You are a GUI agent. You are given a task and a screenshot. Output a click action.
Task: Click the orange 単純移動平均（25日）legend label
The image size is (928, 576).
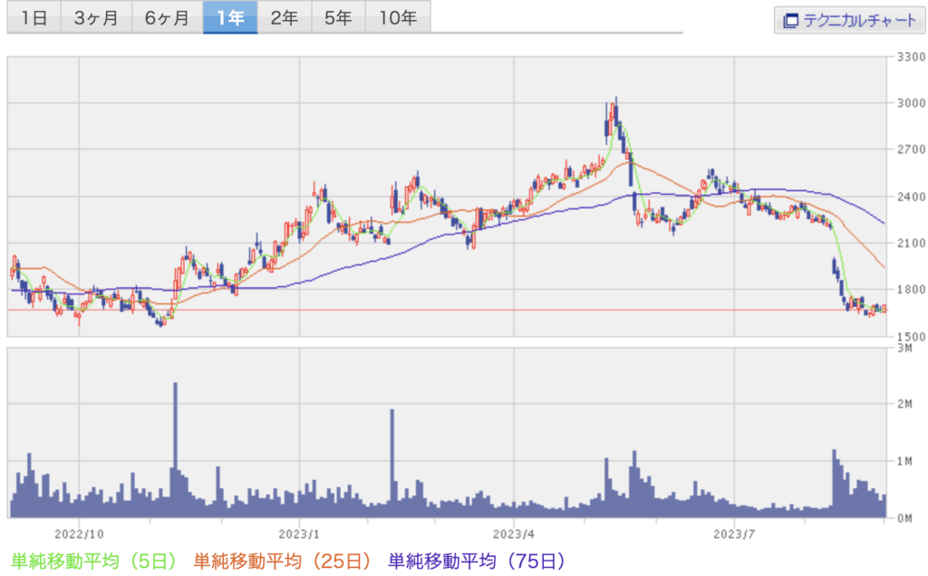tap(283, 562)
